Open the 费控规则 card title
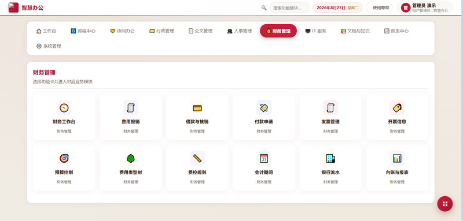Viewport: 463px width, 221px height. [197, 173]
